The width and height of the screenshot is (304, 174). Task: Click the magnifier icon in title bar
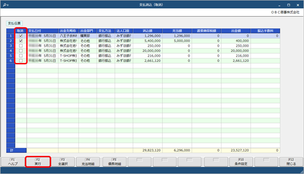tap(6, 5)
